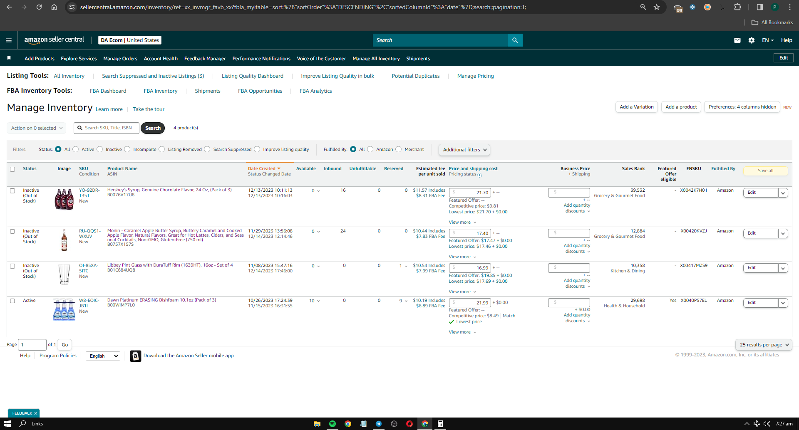
Task: Select the Monin Caramel Apple Butter Syrup checkbox
Action: (12, 232)
